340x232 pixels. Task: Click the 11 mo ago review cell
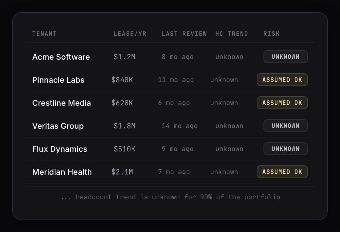click(x=176, y=80)
